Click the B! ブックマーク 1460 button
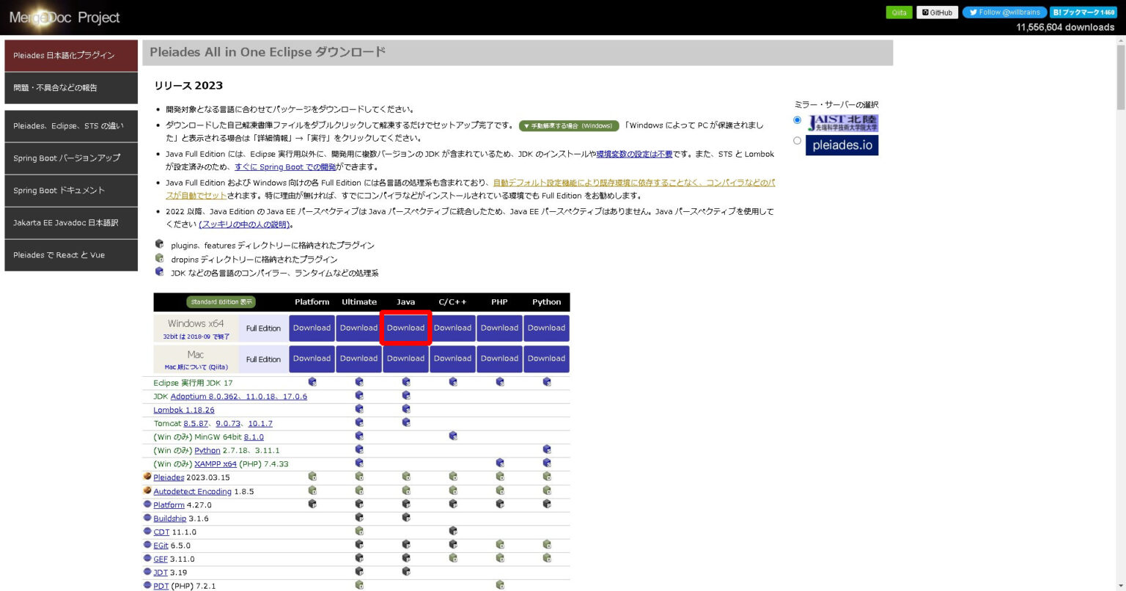Screen dimensions: 1126x591 point(1083,12)
